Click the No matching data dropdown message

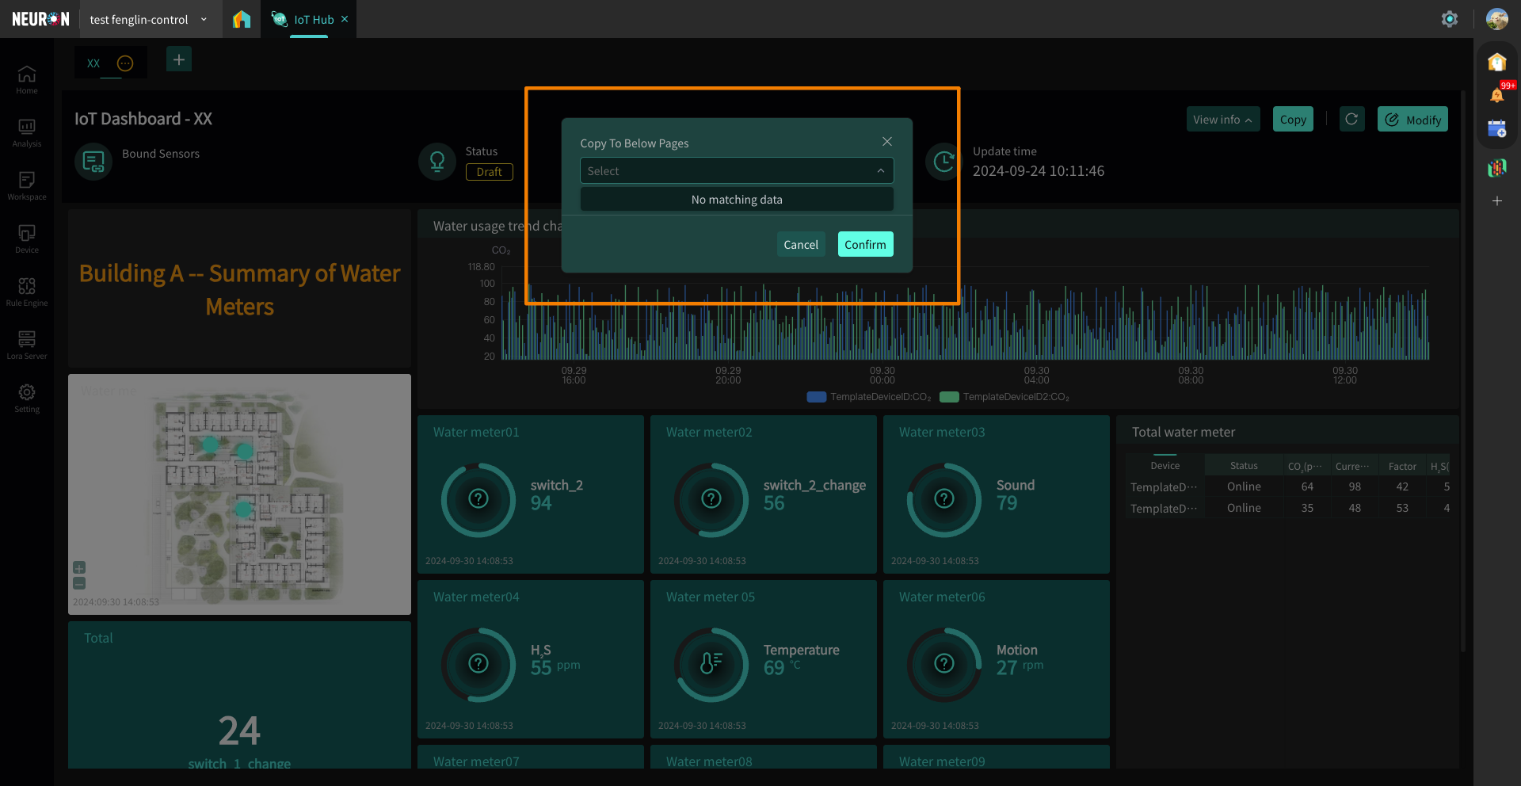[737, 200]
